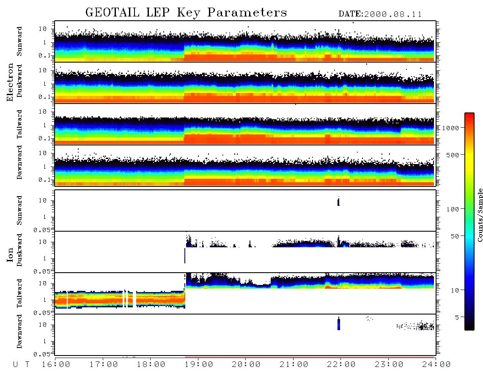Select the Ion Sunward panel label

19,210
